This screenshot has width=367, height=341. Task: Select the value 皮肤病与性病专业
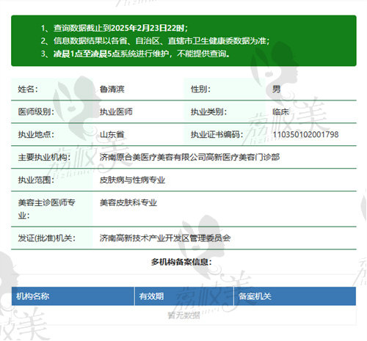click(132, 180)
